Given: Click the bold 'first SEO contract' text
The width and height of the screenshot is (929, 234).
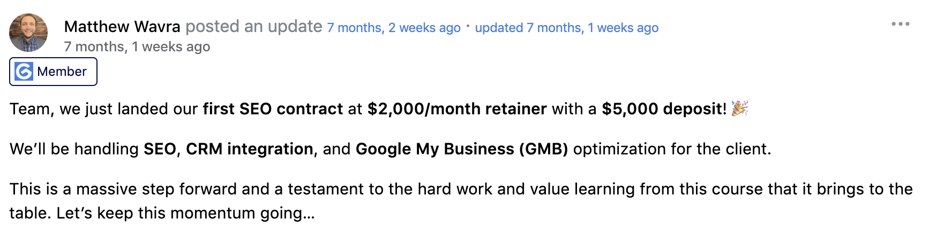Looking at the screenshot, I should [x=273, y=109].
